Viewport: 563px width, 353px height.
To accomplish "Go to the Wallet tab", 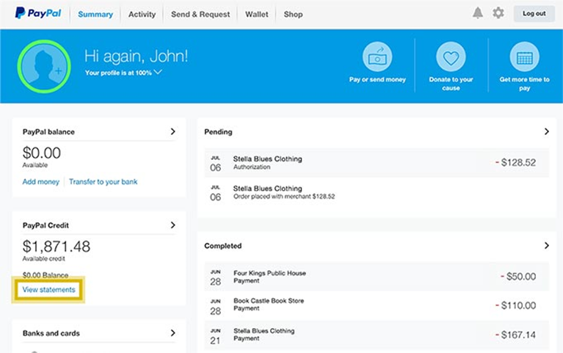I will point(257,14).
